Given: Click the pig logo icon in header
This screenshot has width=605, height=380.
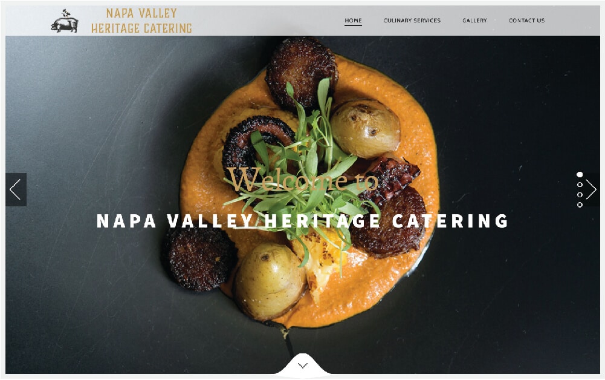Looking at the screenshot, I should coord(65,21).
